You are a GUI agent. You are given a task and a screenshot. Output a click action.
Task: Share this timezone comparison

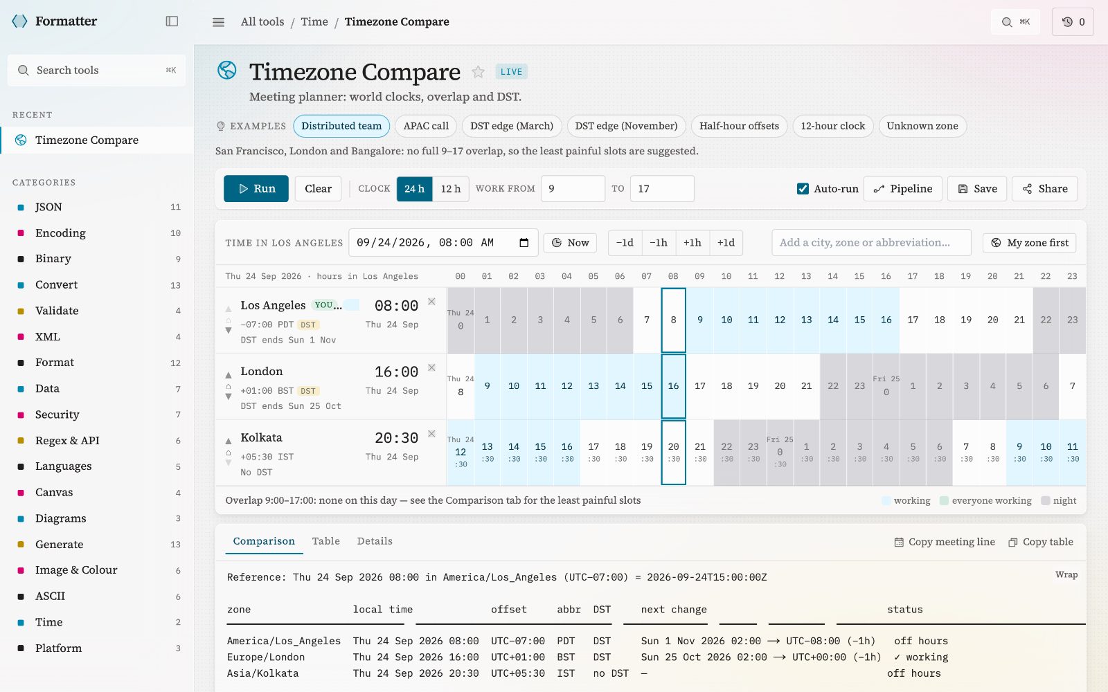coord(1044,189)
